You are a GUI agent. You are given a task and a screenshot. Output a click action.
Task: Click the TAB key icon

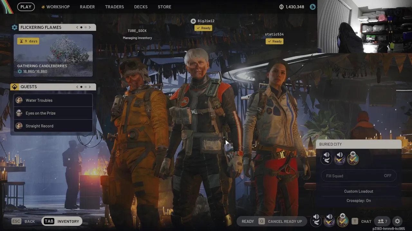pyautogui.click(x=49, y=221)
